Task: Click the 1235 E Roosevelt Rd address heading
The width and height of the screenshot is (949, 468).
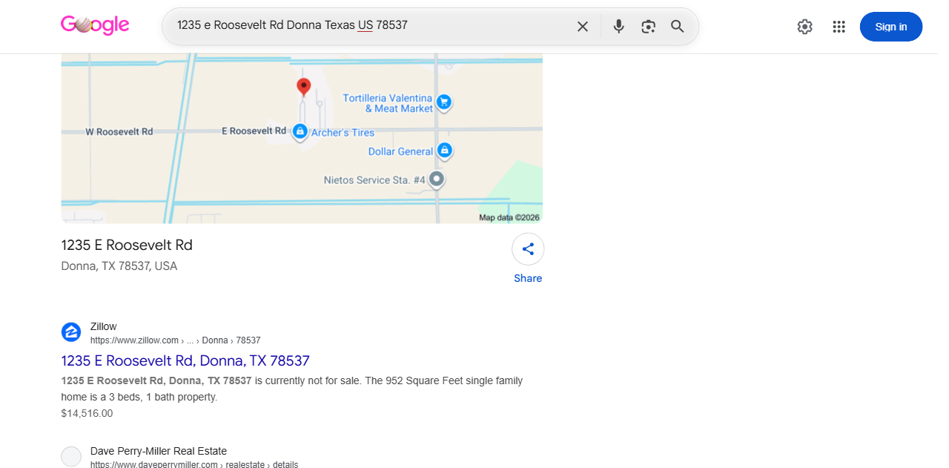Action: tap(127, 245)
